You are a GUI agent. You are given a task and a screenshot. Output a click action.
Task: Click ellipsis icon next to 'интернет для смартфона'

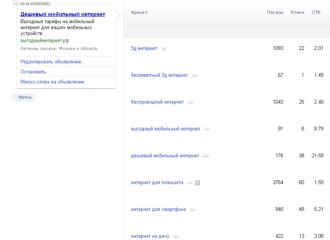point(193,210)
